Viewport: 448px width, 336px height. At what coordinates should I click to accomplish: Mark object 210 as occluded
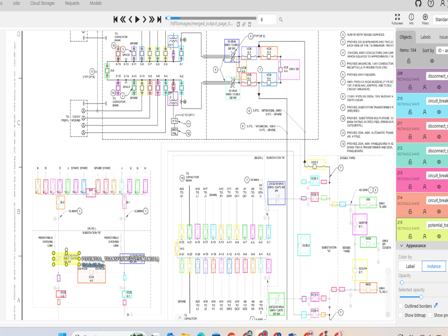[x=425, y=112]
